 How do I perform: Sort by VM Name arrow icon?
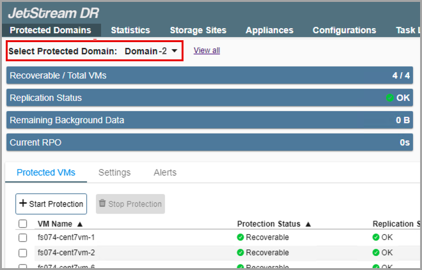(80, 224)
